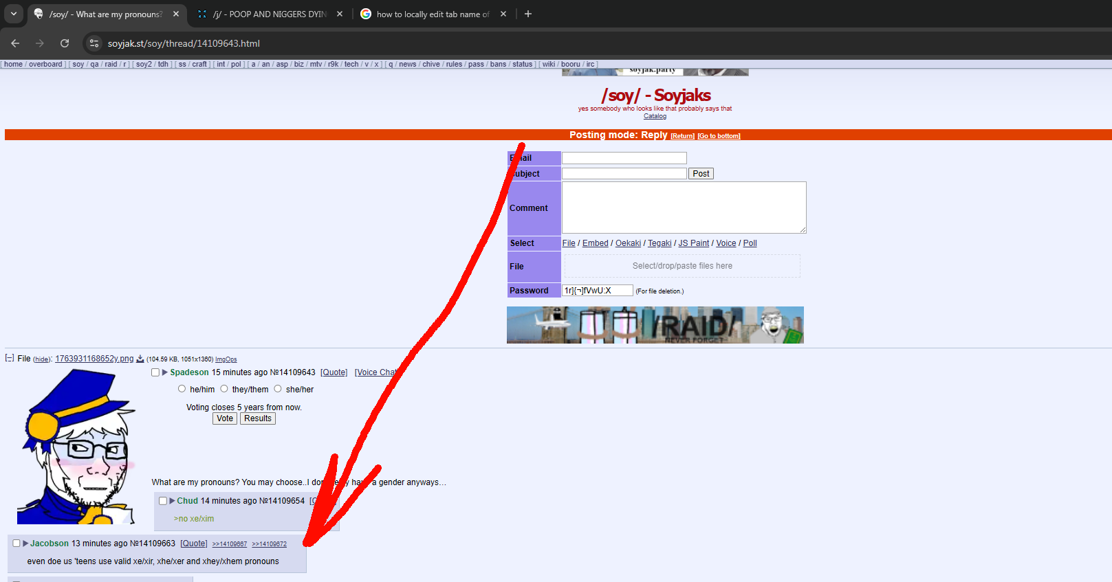This screenshot has height=582, width=1112.
Task: Open a new browser tab
Action: 528,14
